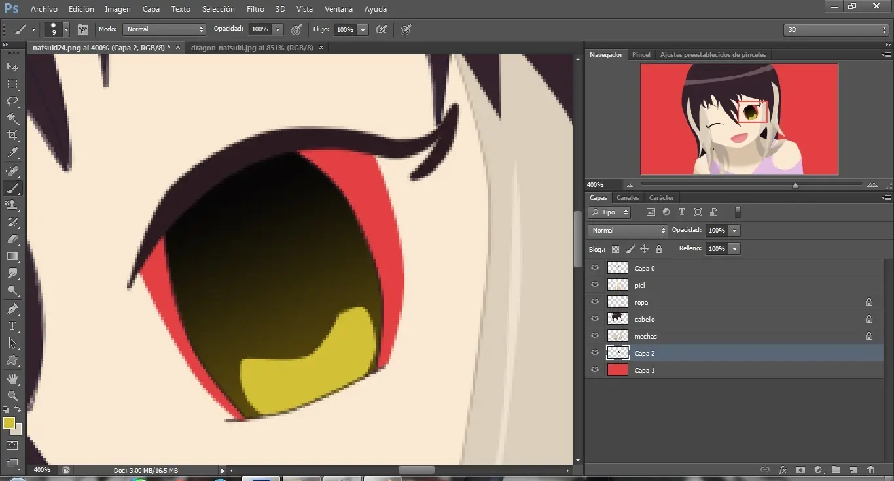Enable airbrush build-up effects
The width and height of the screenshot is (894, 481).
[382, 29]
